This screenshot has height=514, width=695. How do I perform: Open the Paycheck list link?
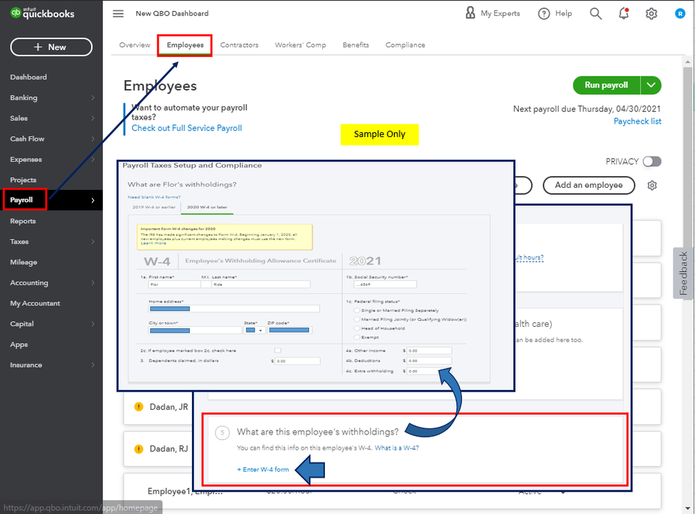pos(637,121)
